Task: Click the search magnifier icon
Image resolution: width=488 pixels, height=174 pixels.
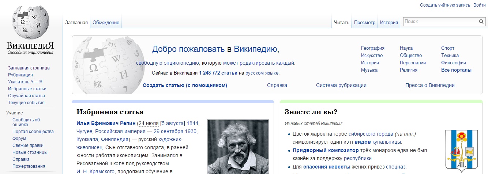Action: [481, 22]
